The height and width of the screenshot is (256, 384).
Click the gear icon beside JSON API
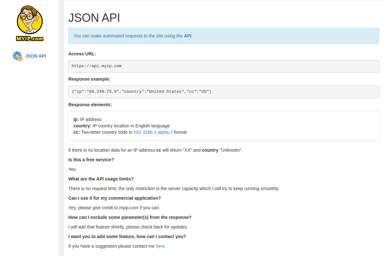point(18,56)
